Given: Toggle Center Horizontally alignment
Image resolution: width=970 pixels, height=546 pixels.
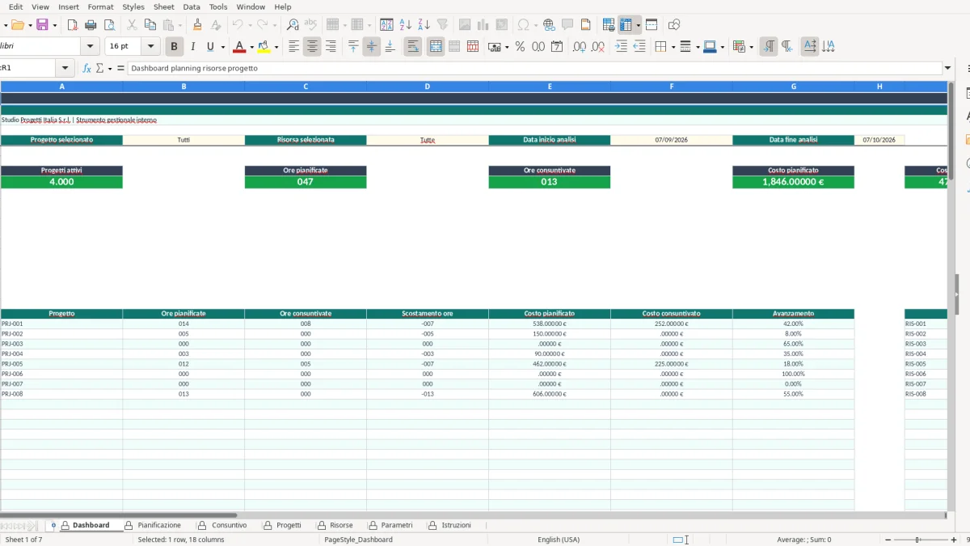Looking at the screenshot, I should [x=312, y=47].
